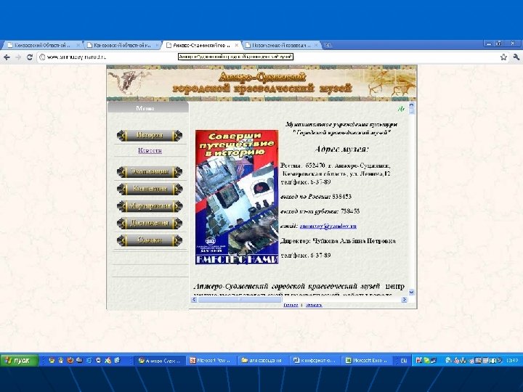Image resolution: width=523 pixels, height=392 pixels.
Task: Switch to the second Кемеровской областной tab
Action: pyautogui.click(x=123, y=45)
